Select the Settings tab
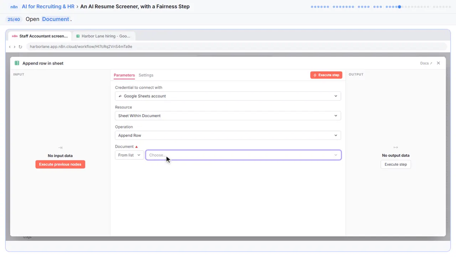This screenshot has width=456, height=257. (x=146, y=75)
